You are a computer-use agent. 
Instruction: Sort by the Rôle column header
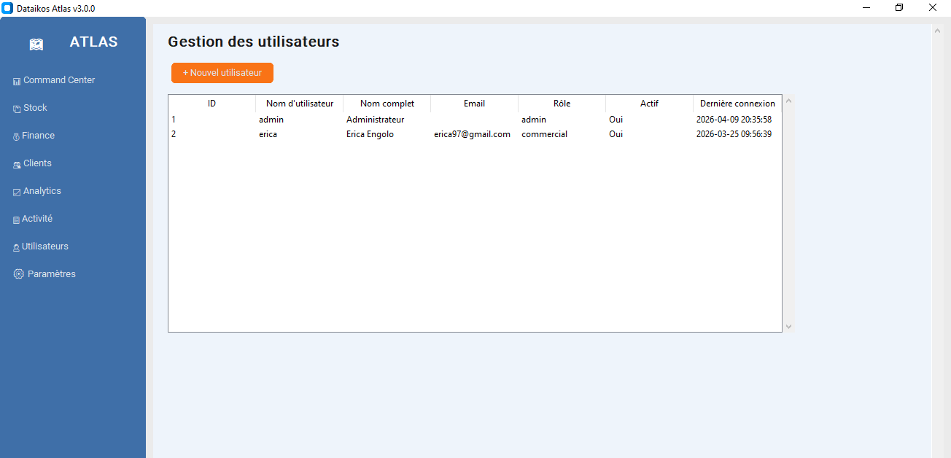click(562, 104)
